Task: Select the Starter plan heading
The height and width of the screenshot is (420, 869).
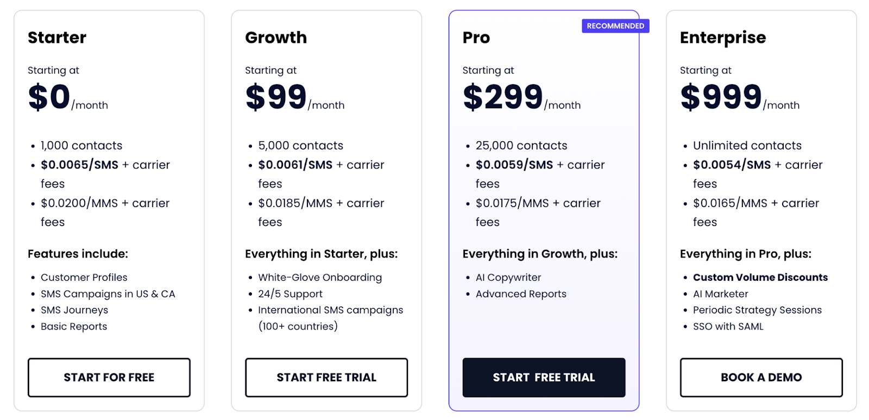Action: point(57,37)
